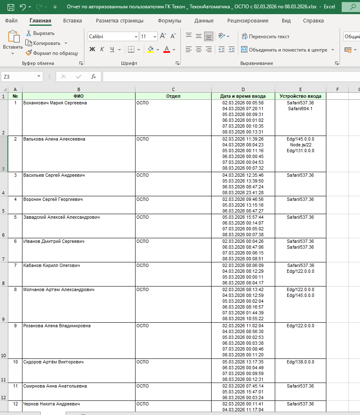Align text to top of cell

tap(189, 36)
